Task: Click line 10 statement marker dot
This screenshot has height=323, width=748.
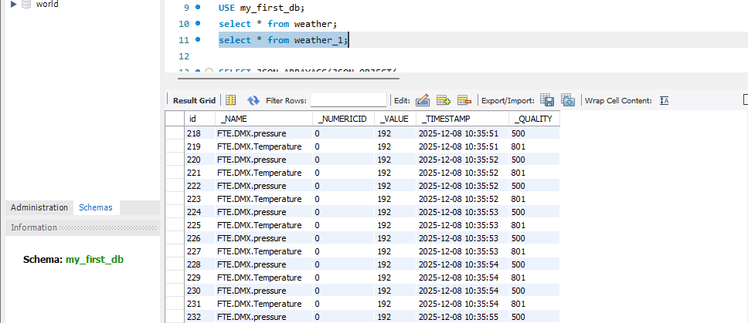Action: (x=199, y=24)
